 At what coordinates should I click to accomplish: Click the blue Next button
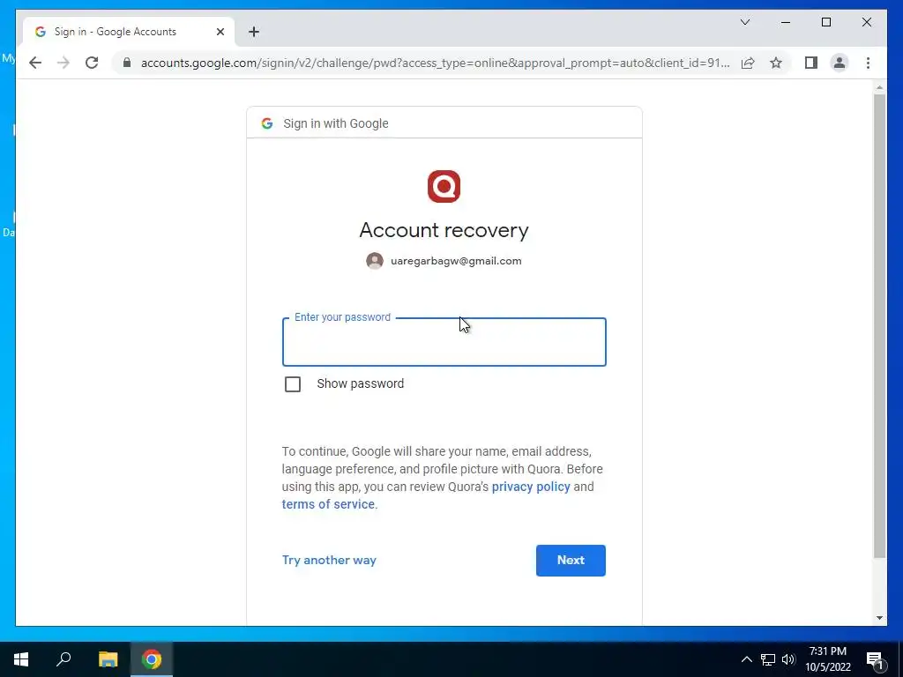571,560
